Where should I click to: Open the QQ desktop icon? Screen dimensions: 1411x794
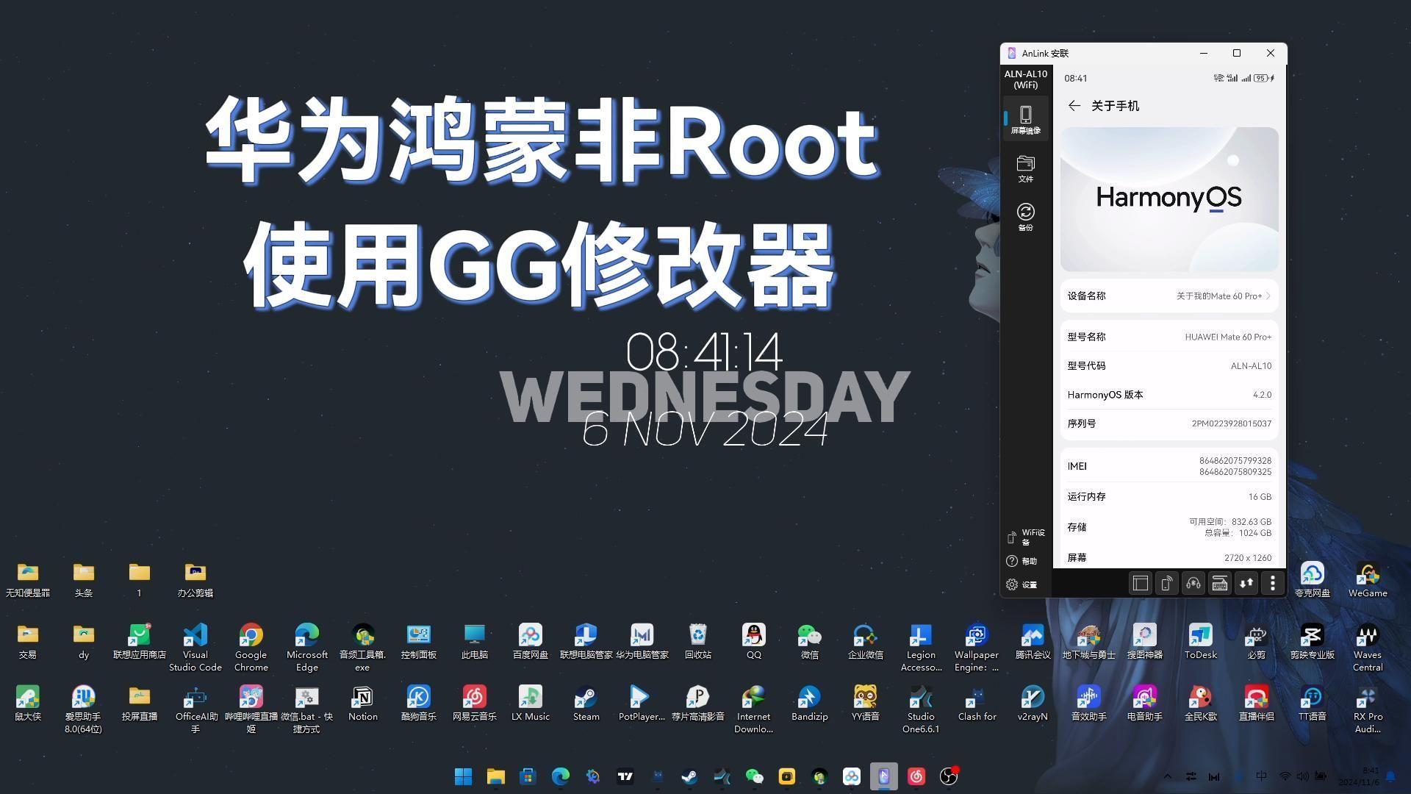[753, 641]
